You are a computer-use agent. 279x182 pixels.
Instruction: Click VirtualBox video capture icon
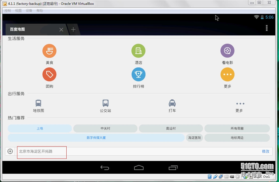pos(232,176)
